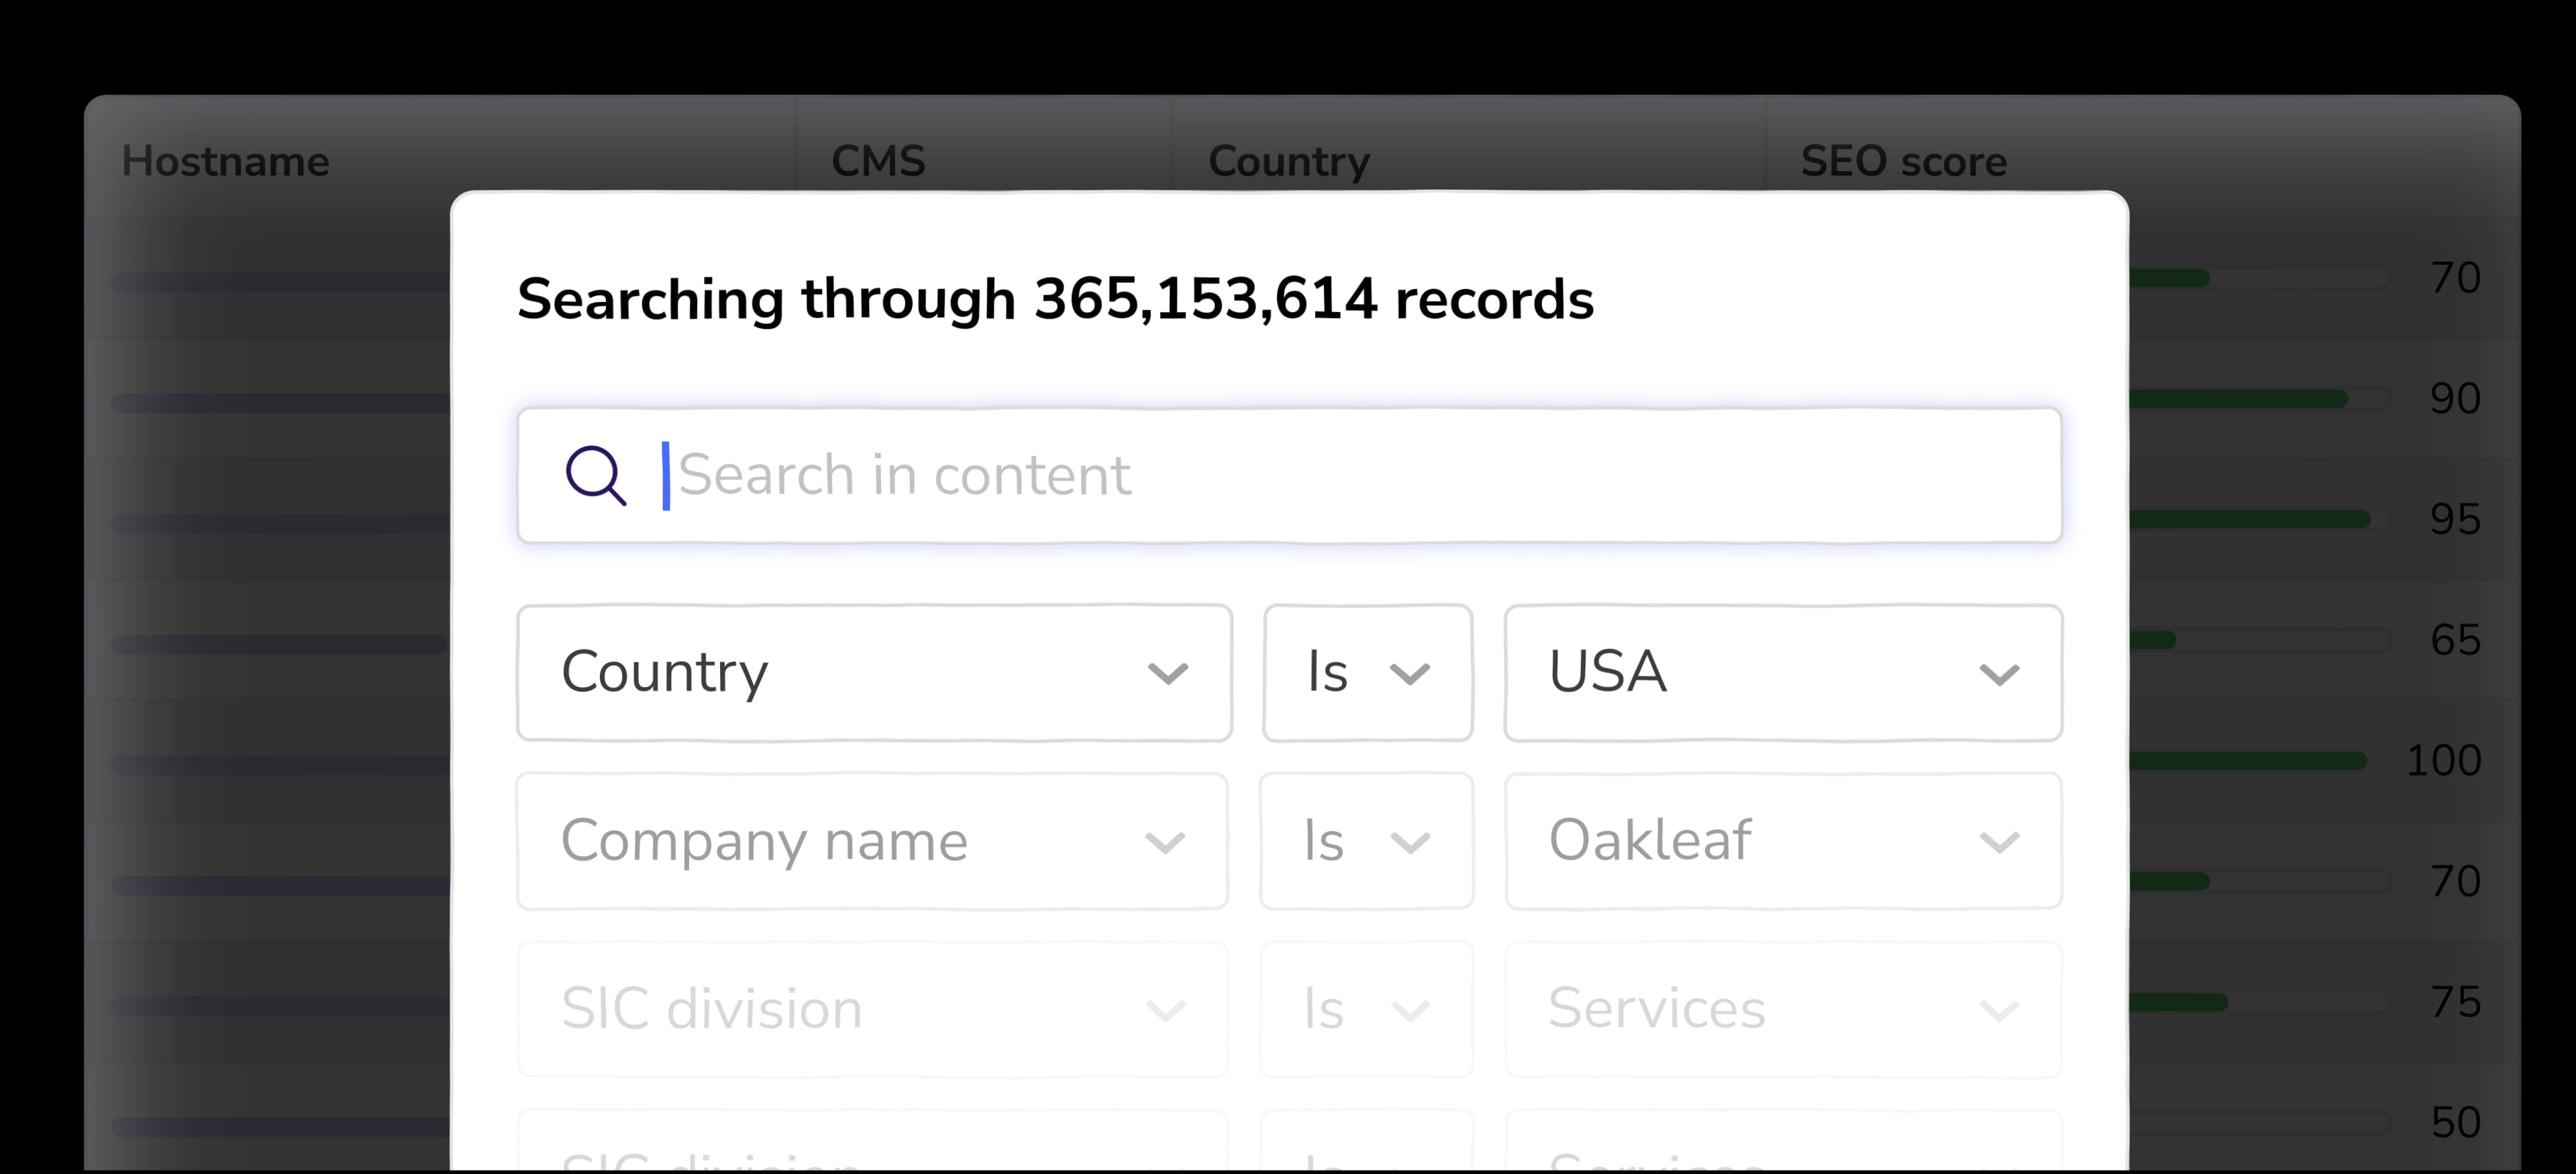
Task: Sort by the CMS column header
Action: 878,161
